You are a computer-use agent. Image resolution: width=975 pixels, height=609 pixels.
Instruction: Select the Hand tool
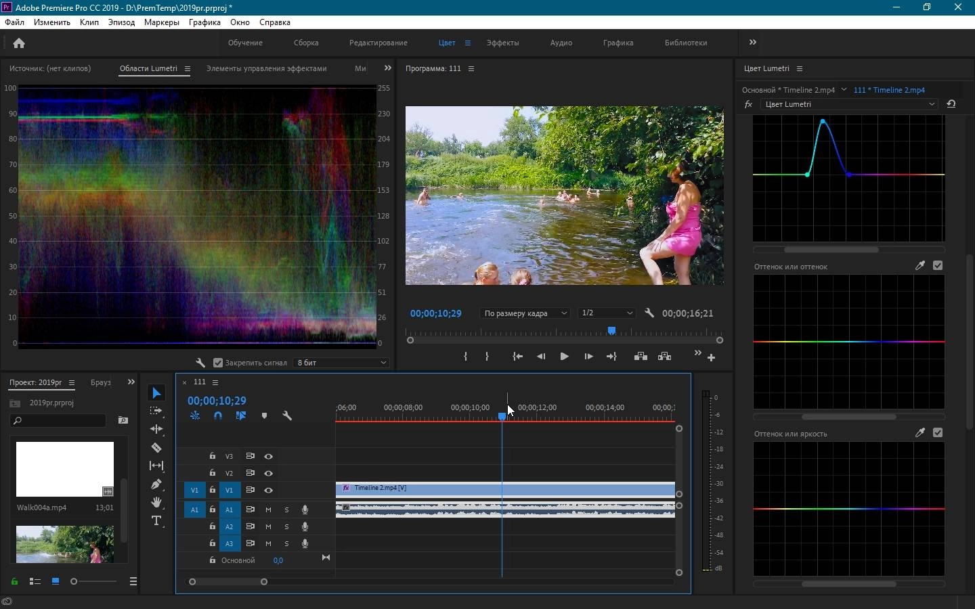156,502
